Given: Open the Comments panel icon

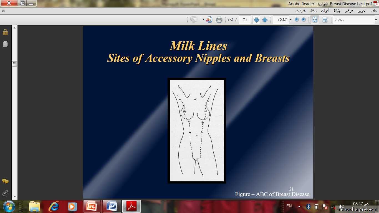Looking at the screenshot, I should click(x=5, y=181).
